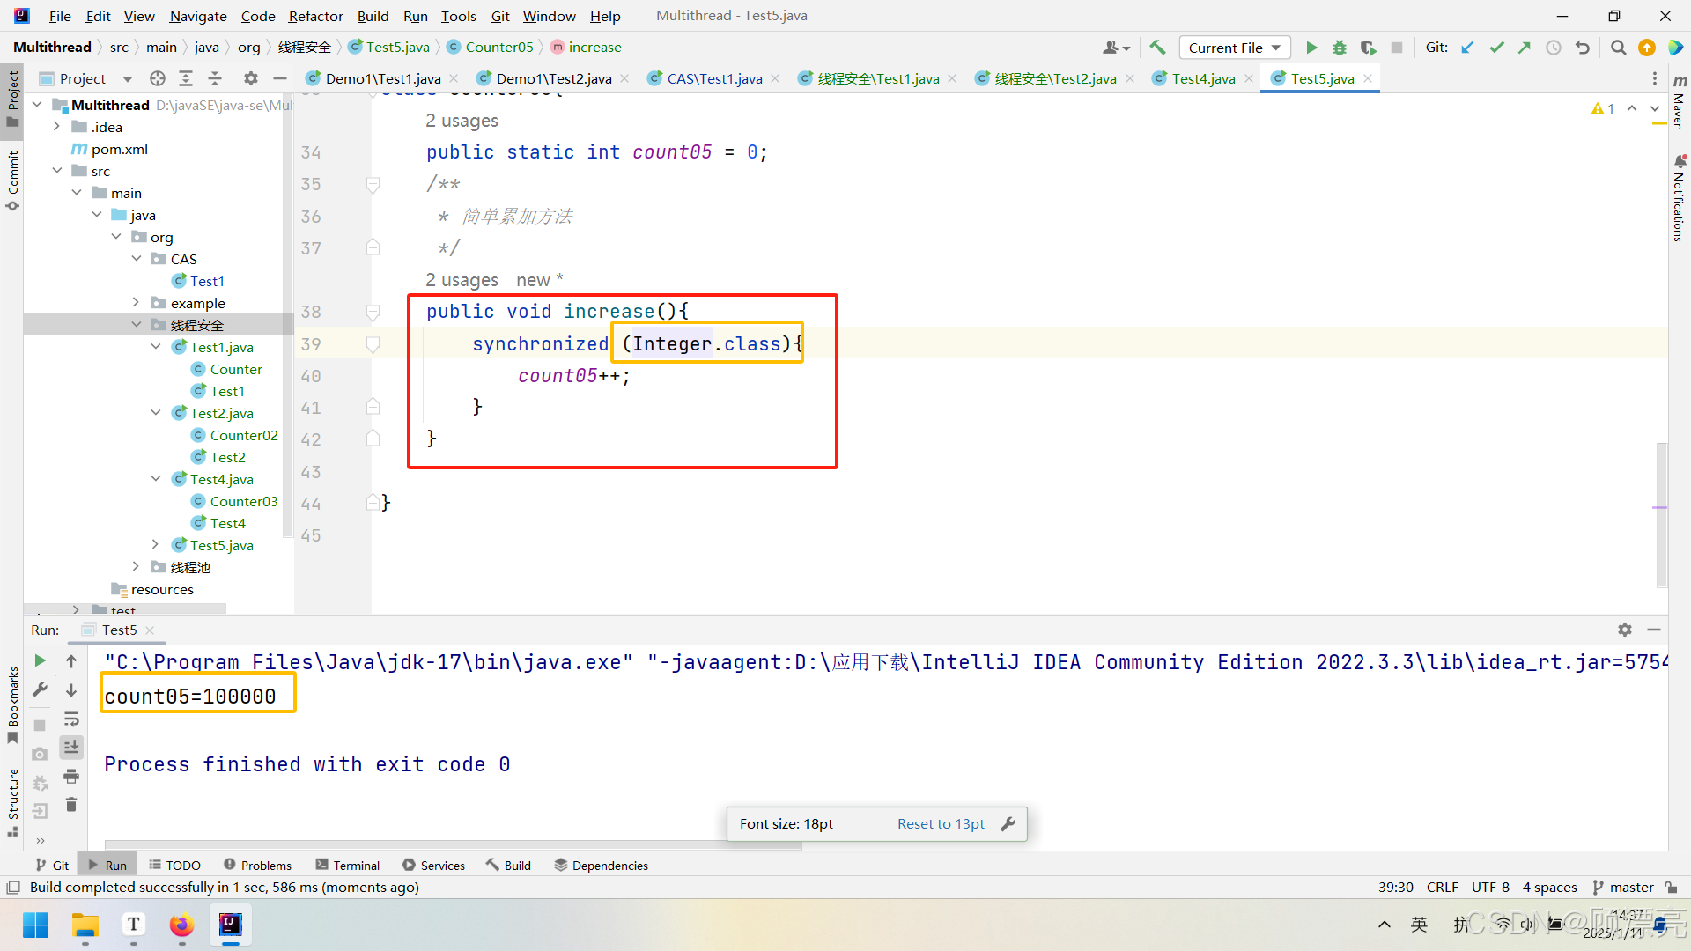Open Firefox from the Windows taskbar

click(x=181, y=925)
